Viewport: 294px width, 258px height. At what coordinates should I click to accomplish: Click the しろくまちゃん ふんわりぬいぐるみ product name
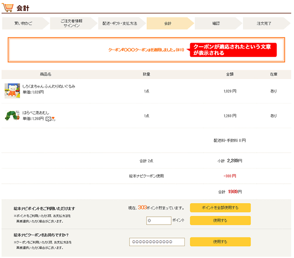click(x=48, y=86)
